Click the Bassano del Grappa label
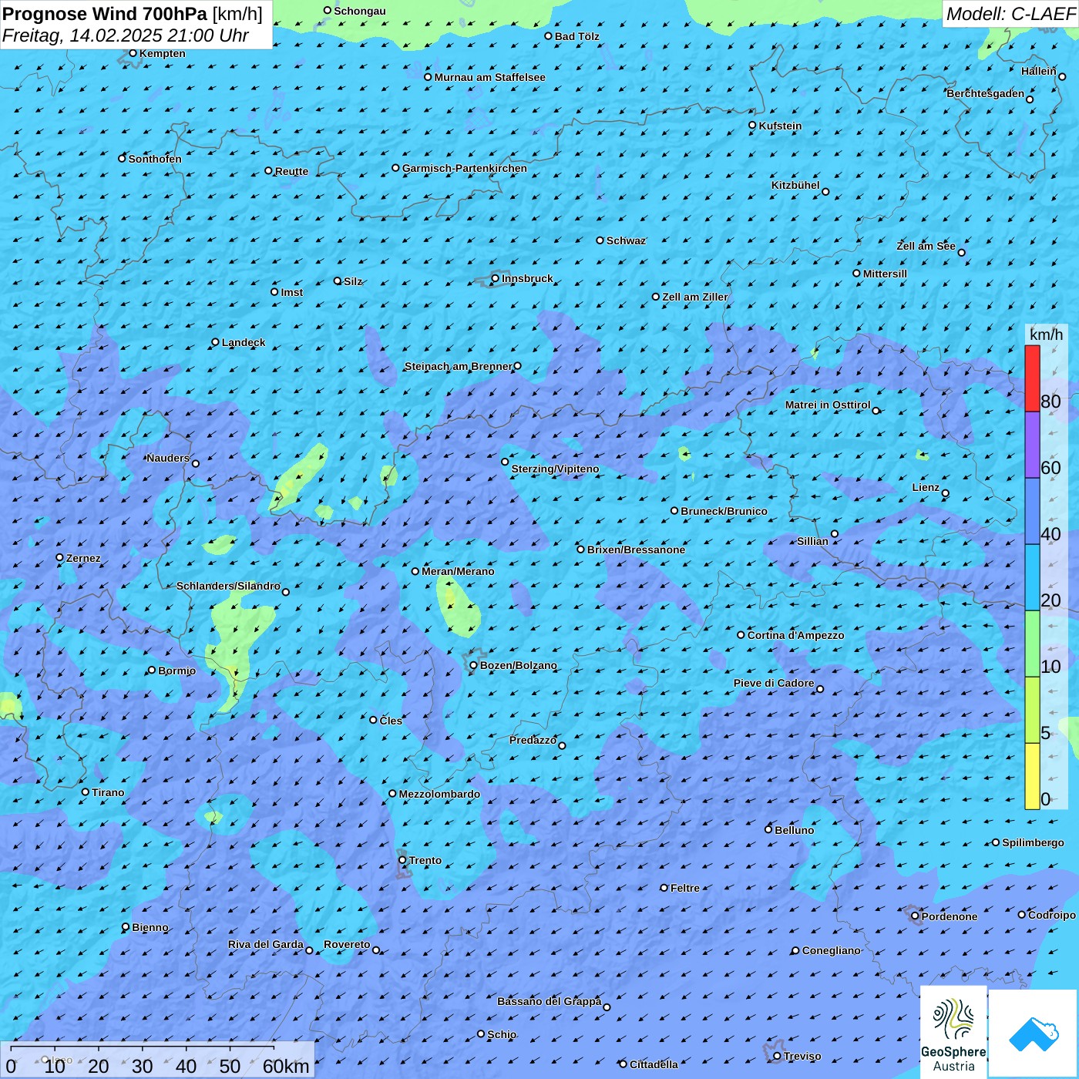The image size is (1079, 1079). point(549,1001)
